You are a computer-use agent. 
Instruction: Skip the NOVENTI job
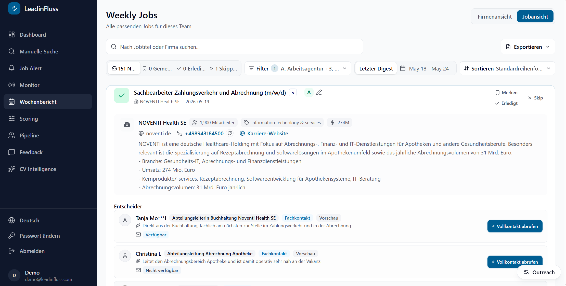tap(535, 98)
